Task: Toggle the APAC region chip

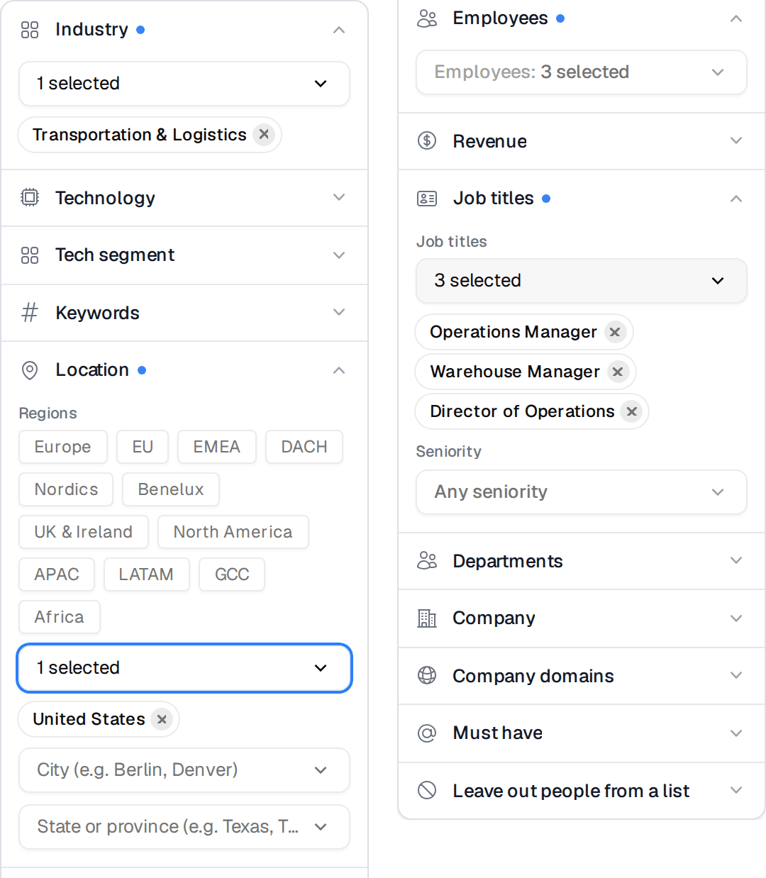Action: (x=57, y=574)
